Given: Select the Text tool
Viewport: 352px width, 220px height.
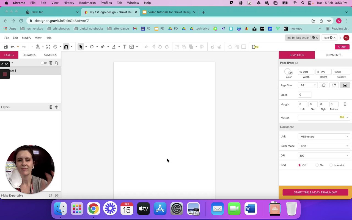Looking at the screenshot, I should coord(125,47).
